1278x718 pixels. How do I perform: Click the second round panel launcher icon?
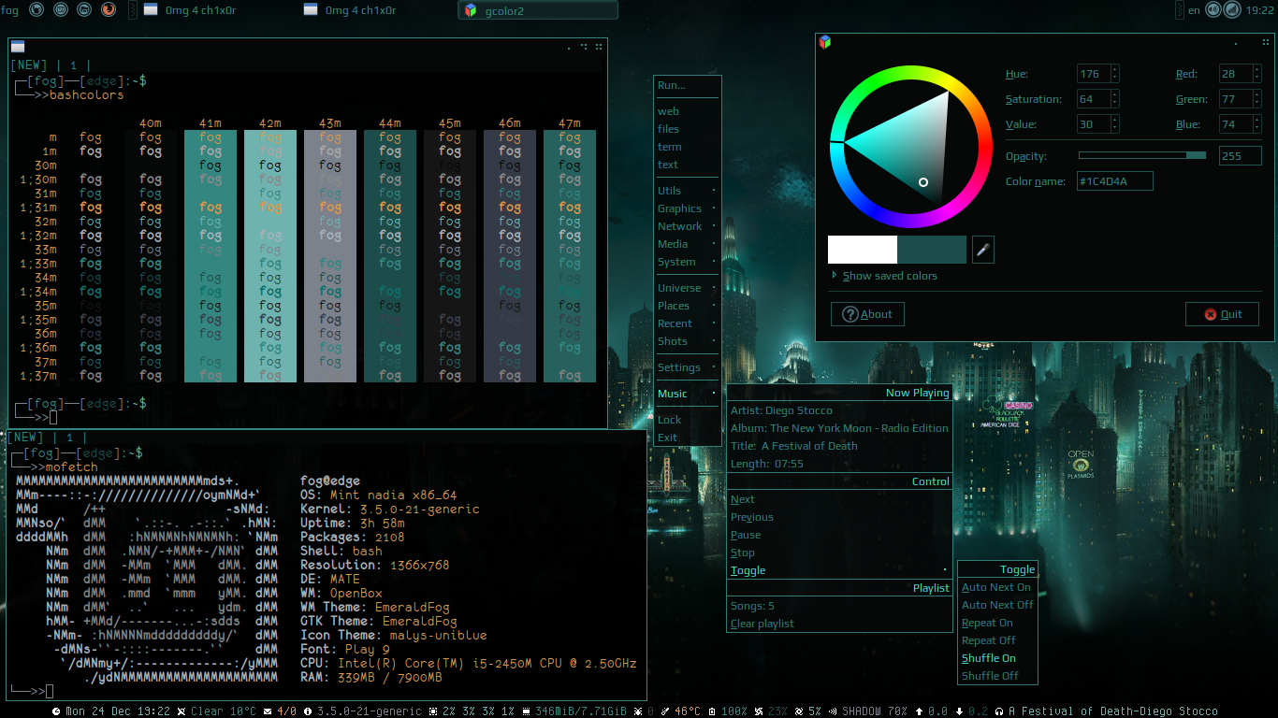61,10
